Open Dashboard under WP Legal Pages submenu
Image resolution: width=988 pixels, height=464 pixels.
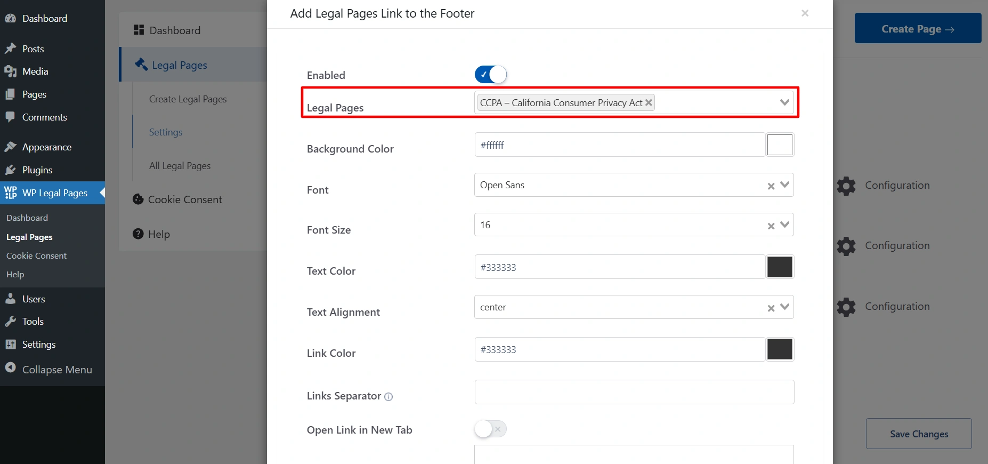(27, 218)
